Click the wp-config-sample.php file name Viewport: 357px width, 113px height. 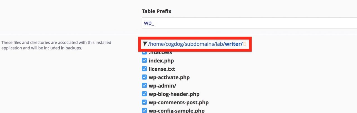[177, 111]
